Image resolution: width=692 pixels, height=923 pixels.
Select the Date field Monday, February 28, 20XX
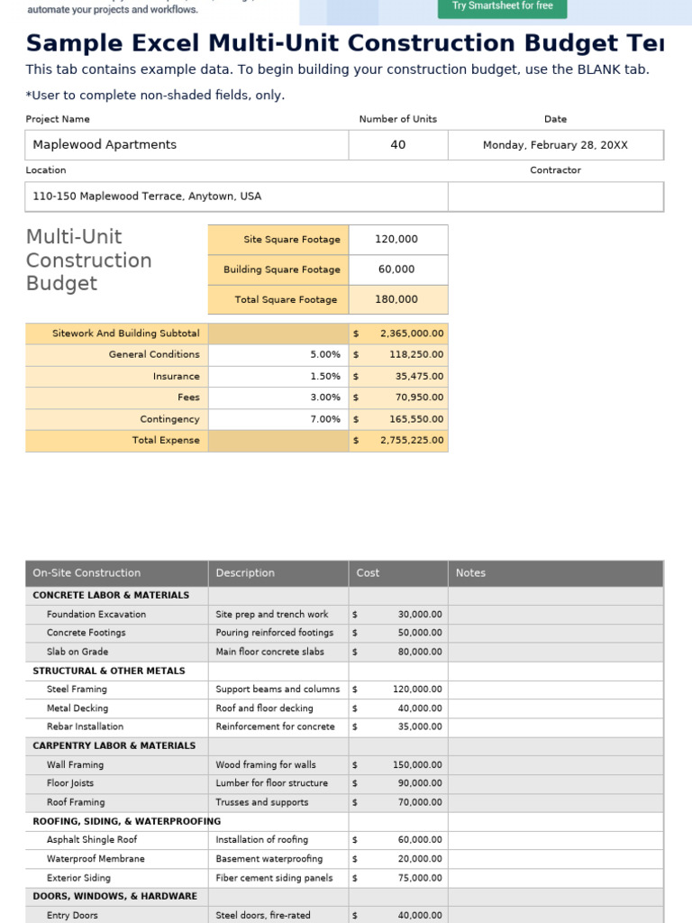[555, 145]
